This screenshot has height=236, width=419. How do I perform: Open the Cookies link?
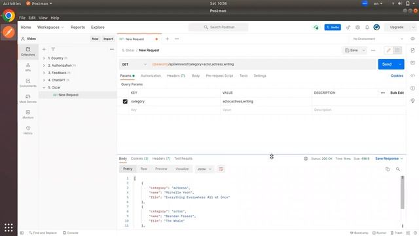[x=397, y=76]
